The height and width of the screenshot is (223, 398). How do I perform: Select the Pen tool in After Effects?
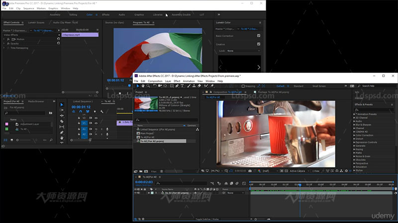pyautogui.click(x=177, y=86)
